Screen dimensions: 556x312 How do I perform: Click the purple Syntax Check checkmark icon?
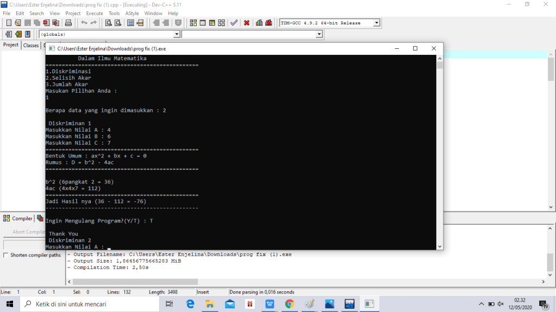coord(234,23)
